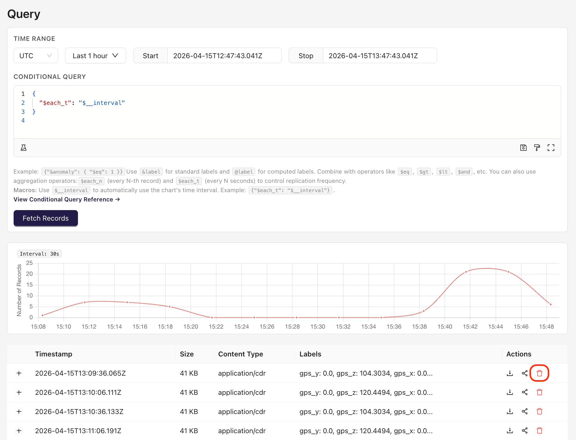Click the "$each_t" key in the editor
The height and width of the screenshot is (440, 576).
point(55,103)
